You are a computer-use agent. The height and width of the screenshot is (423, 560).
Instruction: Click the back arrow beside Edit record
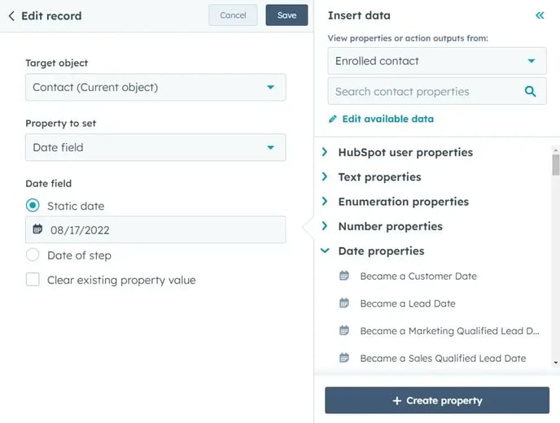11,15
